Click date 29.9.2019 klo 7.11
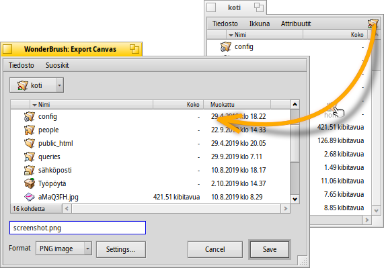This screenshot has width=384, height=268. coord(237,157)
